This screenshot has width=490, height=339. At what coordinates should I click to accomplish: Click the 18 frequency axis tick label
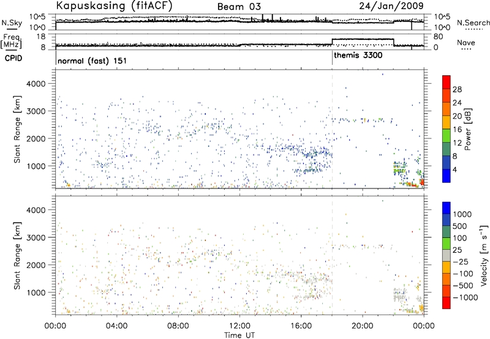click(40, 36)
